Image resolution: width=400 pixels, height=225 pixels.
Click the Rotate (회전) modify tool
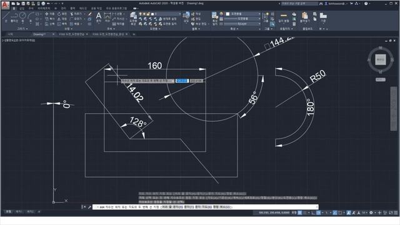point(62,14)
